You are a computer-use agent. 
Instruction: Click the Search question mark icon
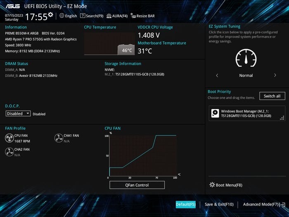pyautogui.click(x=83, y=16)
